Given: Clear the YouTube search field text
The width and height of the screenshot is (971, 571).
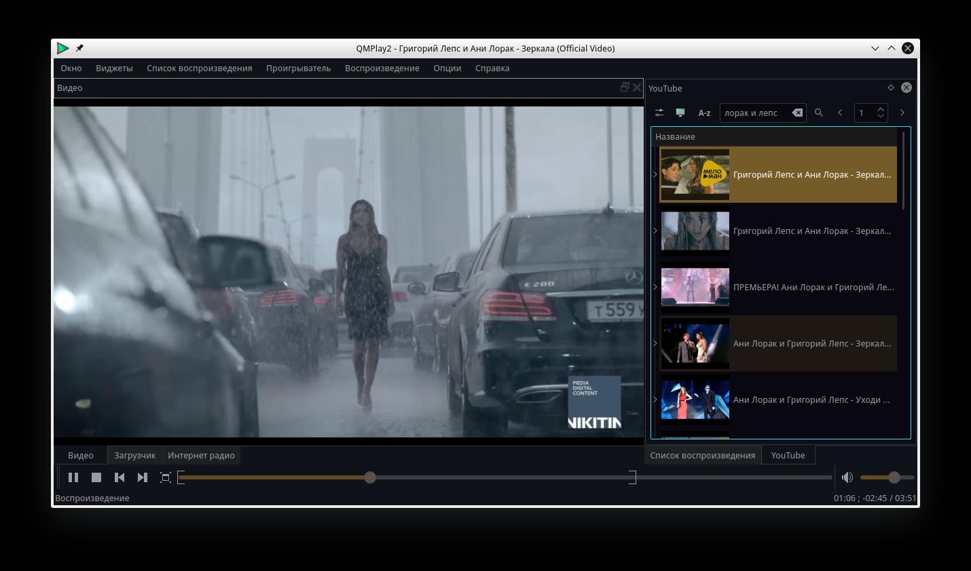Looking at the screenshot, I should (x=797, y=113).
